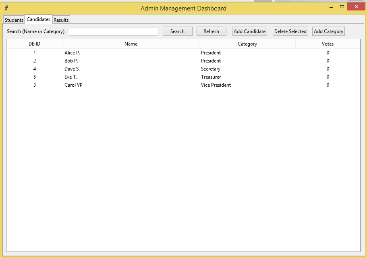Click the Votes column header
The height and width of the screenshot is (258, 367).
(328, 44)
